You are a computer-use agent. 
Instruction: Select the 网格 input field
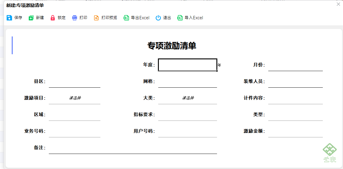tap(188, 82)
